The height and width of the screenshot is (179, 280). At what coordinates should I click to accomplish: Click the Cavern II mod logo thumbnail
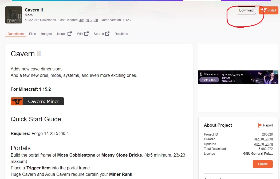click(x=14, y=15)
